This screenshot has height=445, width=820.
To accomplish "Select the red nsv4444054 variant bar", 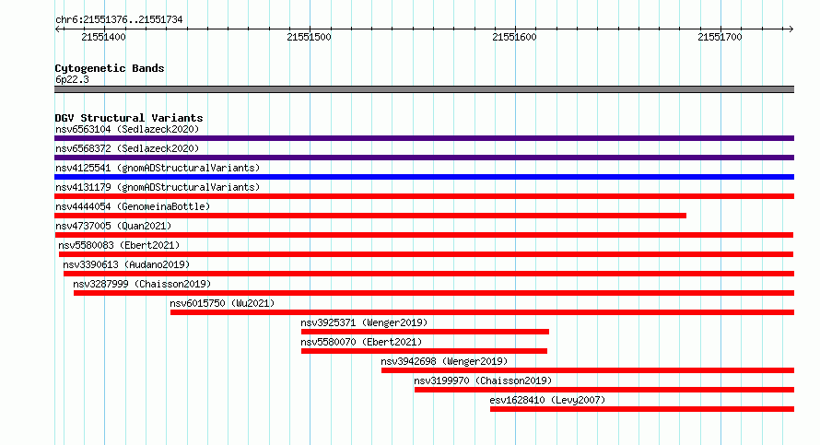I will pyautogui.click(x=370, y=216).
